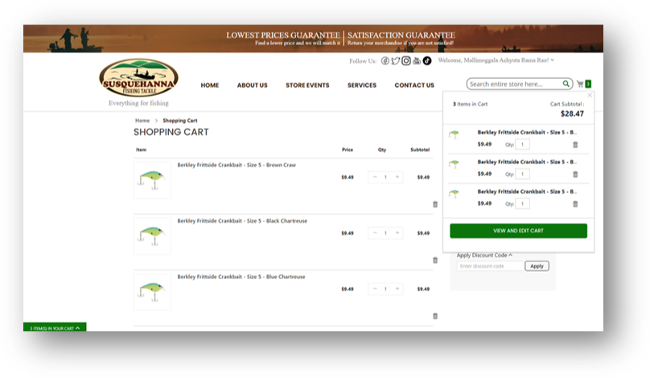Open the Twitter social icon
The width and height of the screenshot is (650, 378).
395,61
